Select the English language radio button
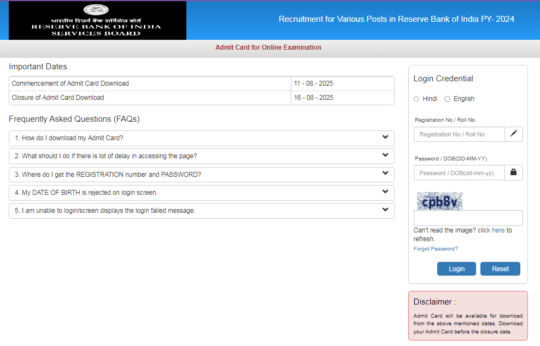Image resolution: width=540 pixels, height=346 pixels. click(447, 99)
